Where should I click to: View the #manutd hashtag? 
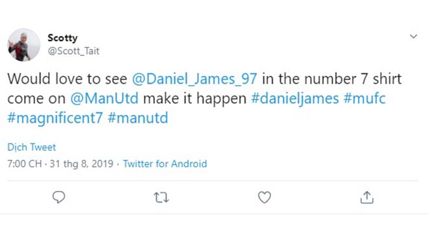(138, 118)
